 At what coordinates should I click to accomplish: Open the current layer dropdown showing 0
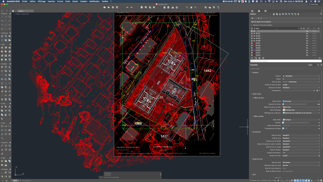point(286,18)
